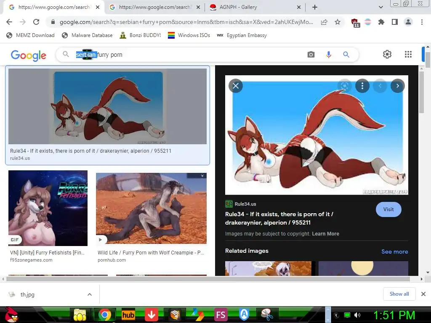Click the address bar URL
Viewport: 431px width, 323px height.
pyautogui.click(x=186, y=22)
